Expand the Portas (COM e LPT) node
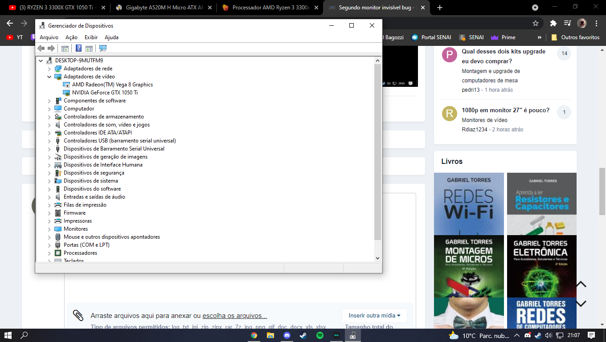 [49, 245]
